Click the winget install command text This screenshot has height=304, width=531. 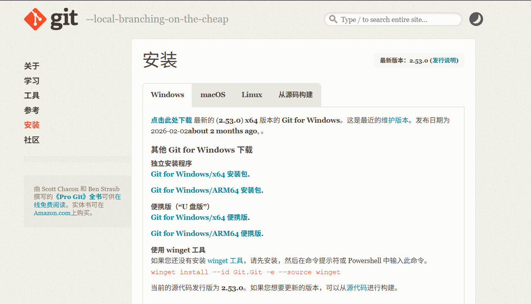(245, 272)
